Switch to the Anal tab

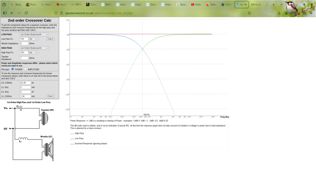[x=46, y=4]
